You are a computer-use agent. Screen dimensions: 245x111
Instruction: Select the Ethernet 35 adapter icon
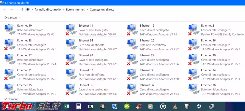pos(10,89)
